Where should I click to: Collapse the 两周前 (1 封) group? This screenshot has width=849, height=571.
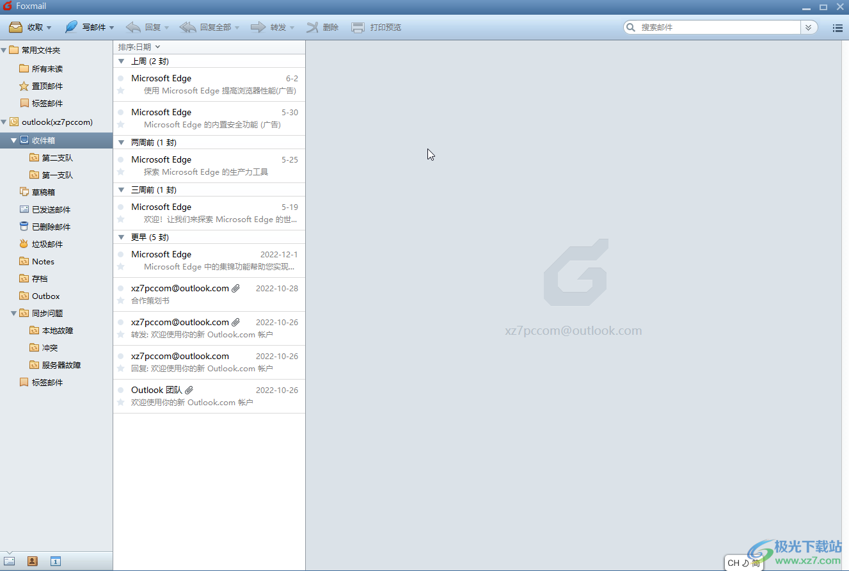coord(122,142)
